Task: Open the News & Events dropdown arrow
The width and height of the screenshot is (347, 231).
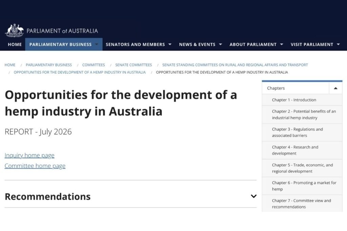Action: click(x=220, y=44)
